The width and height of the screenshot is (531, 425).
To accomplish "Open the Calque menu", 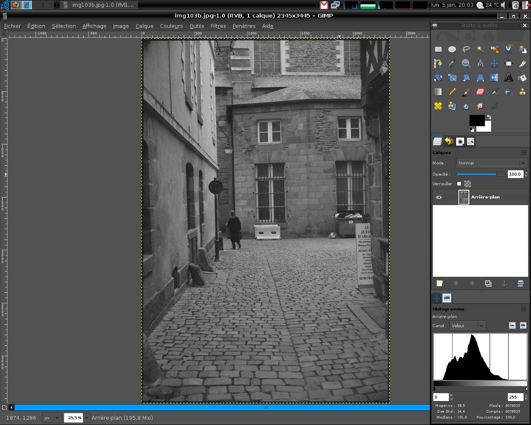I will tap(144, 26).
